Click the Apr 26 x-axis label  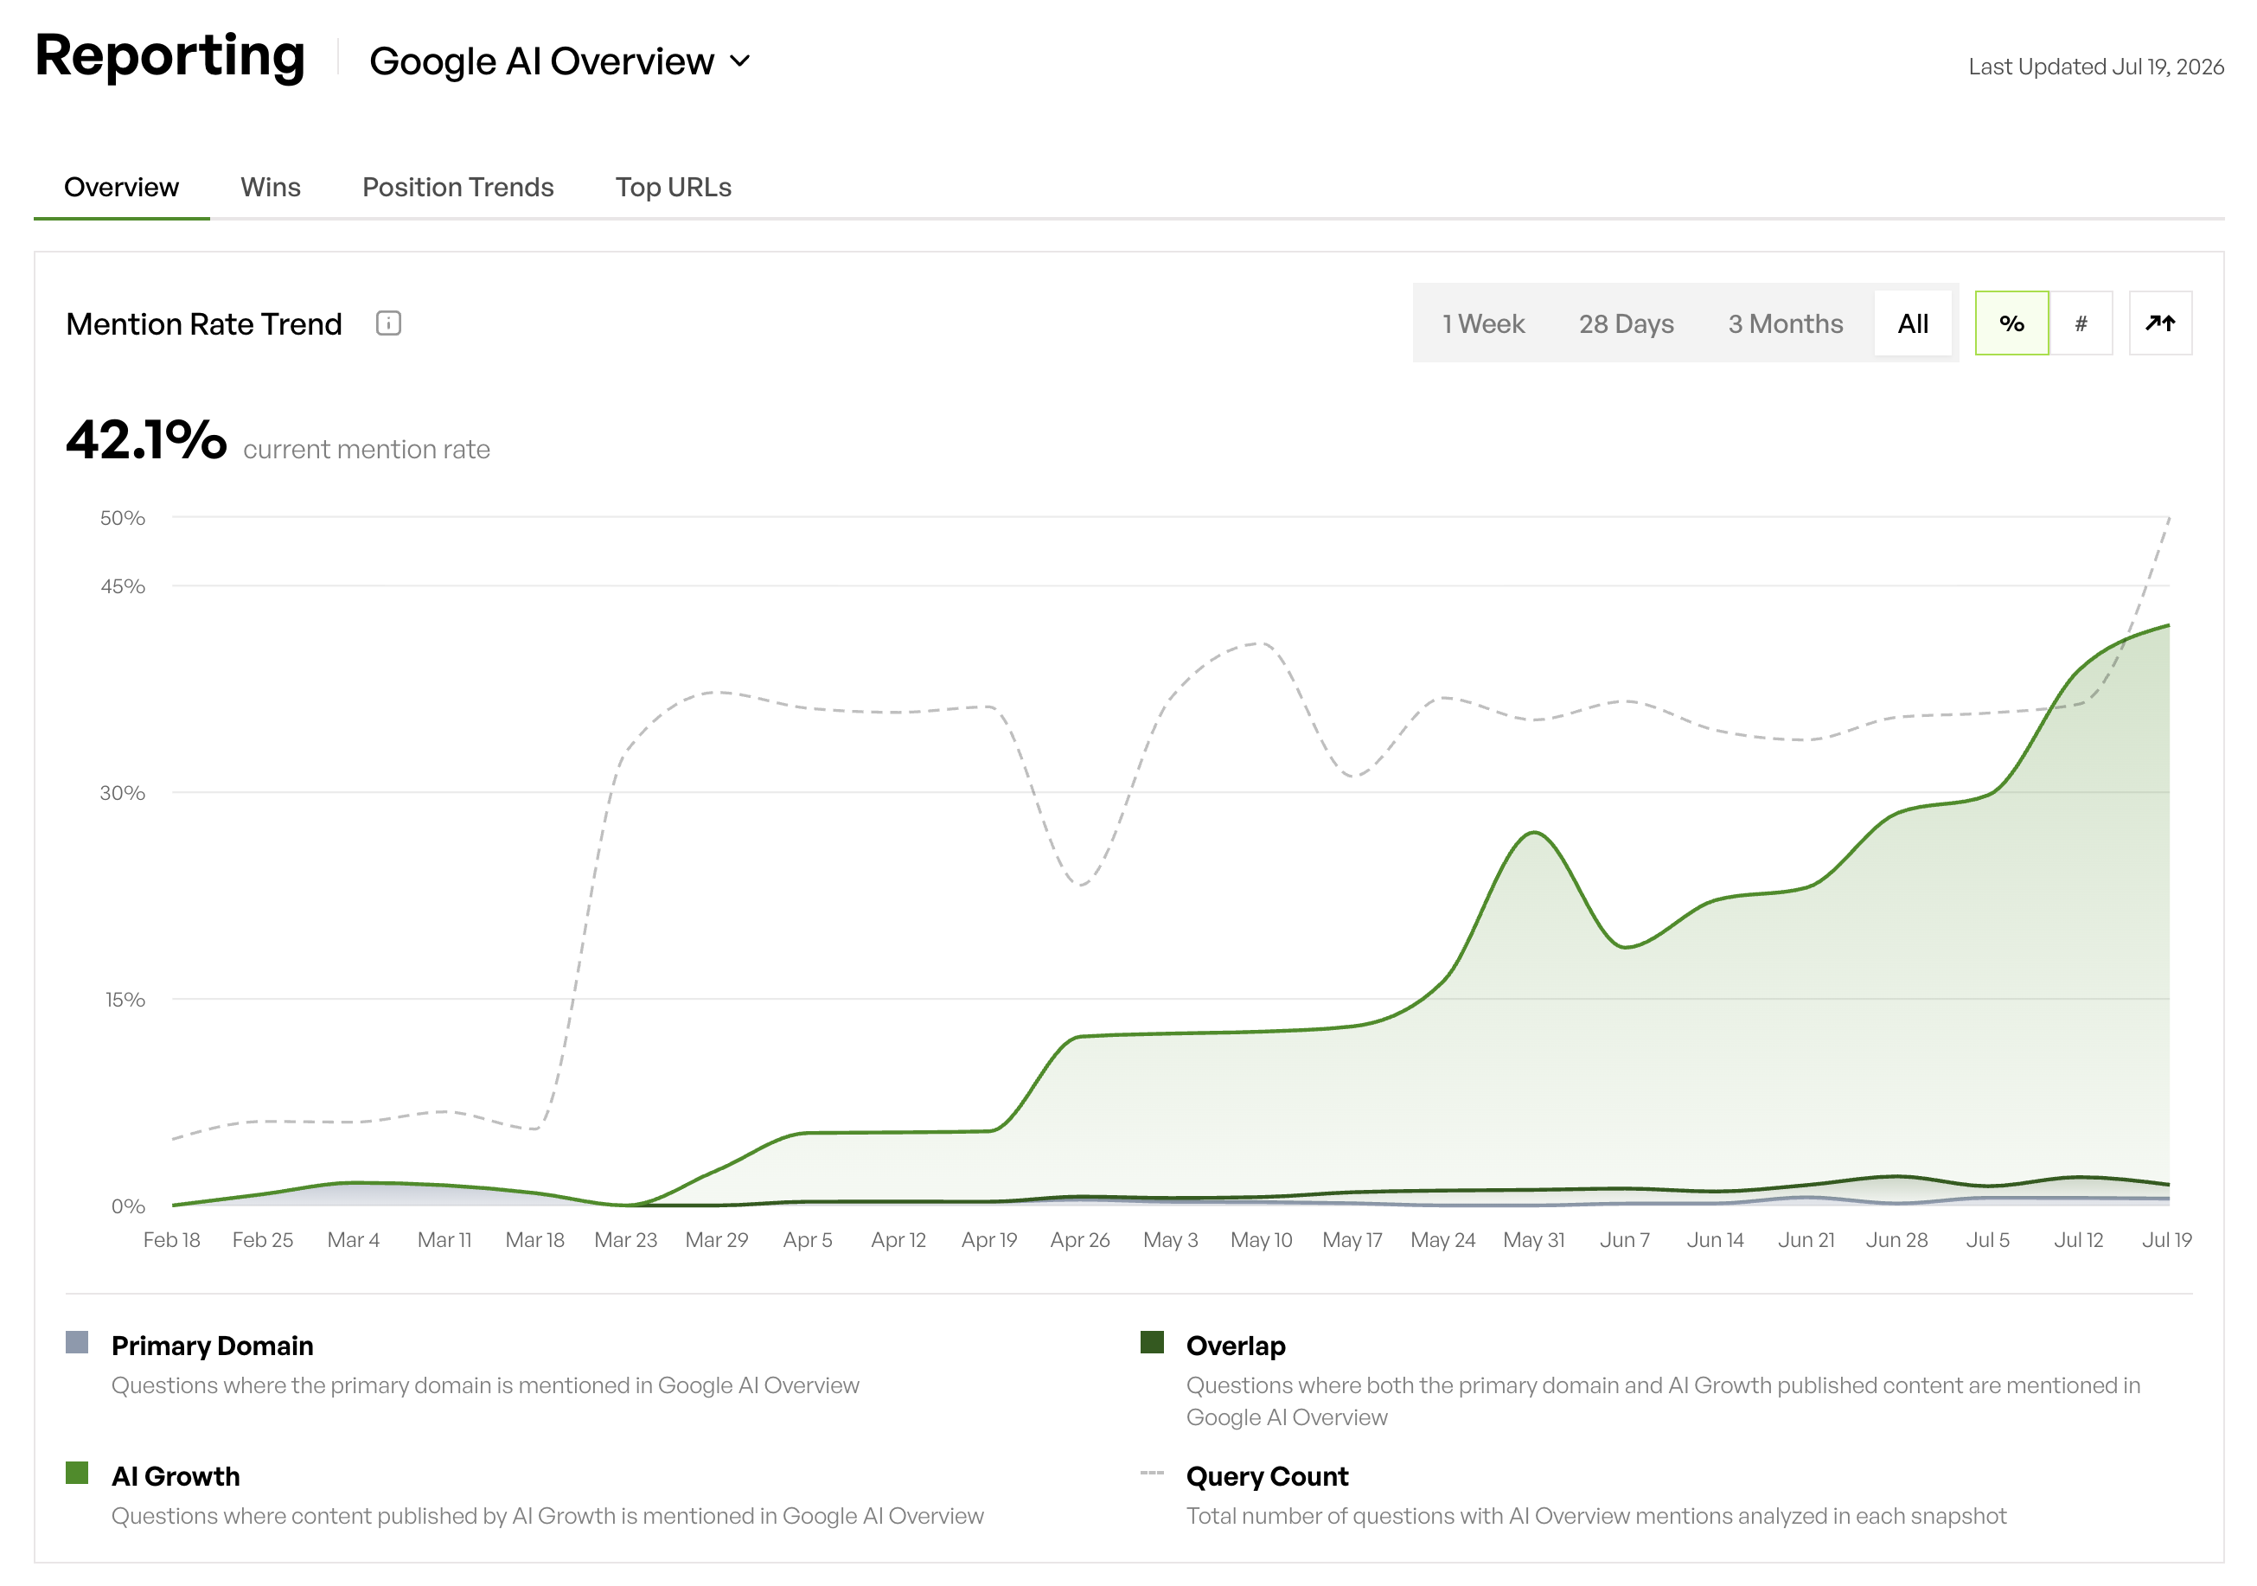click(x=1079, y=1240)
